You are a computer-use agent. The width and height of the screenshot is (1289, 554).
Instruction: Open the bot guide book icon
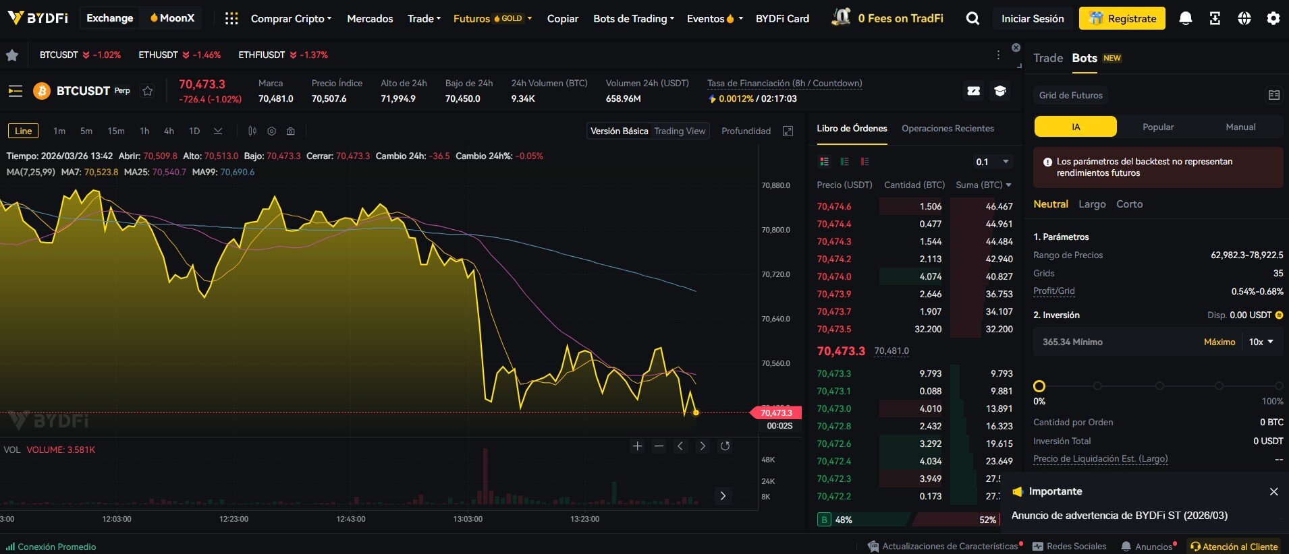point(1273,96)
